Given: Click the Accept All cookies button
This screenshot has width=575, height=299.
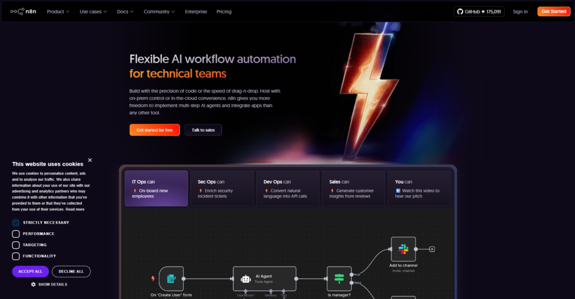Looking at the screenshot, I should click(x=30, y=272).
